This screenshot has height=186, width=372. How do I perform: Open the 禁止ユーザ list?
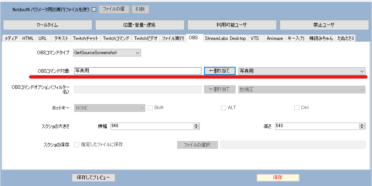[324, 25]
